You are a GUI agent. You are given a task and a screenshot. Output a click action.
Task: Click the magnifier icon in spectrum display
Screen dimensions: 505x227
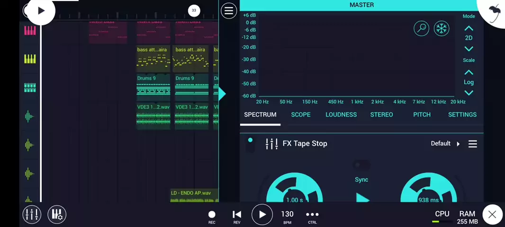[421, 28]
